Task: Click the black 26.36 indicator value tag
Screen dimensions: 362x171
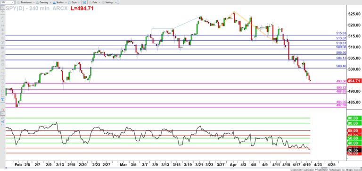Action: 354,150
